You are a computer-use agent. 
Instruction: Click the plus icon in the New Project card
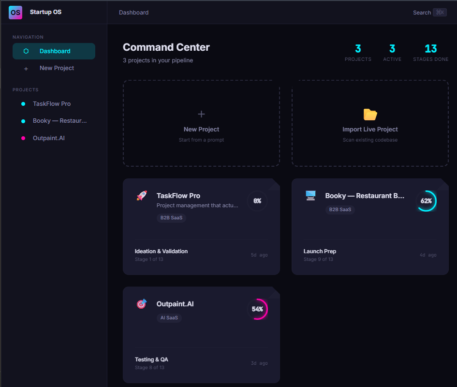201,114
